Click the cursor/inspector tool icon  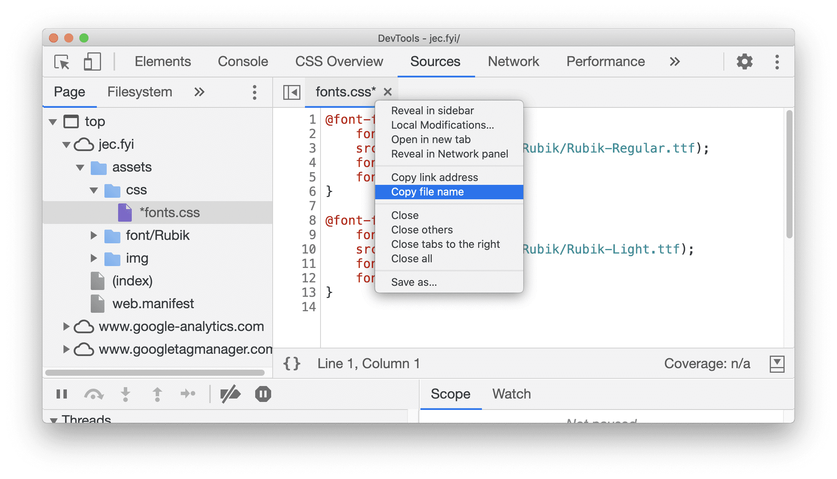coord(62,62)
